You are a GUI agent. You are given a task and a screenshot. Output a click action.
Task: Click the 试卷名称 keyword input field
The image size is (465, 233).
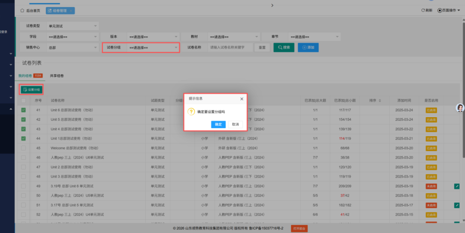pos(230,48)
